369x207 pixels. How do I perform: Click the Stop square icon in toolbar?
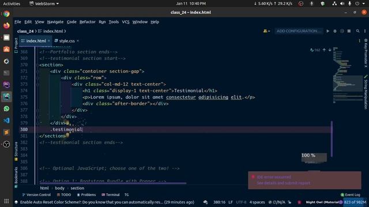click(349, 31)
